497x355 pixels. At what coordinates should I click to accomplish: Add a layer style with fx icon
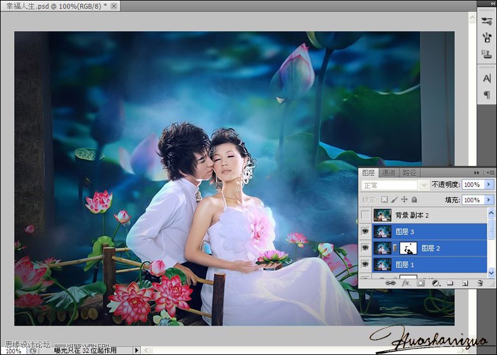point(405,283)
